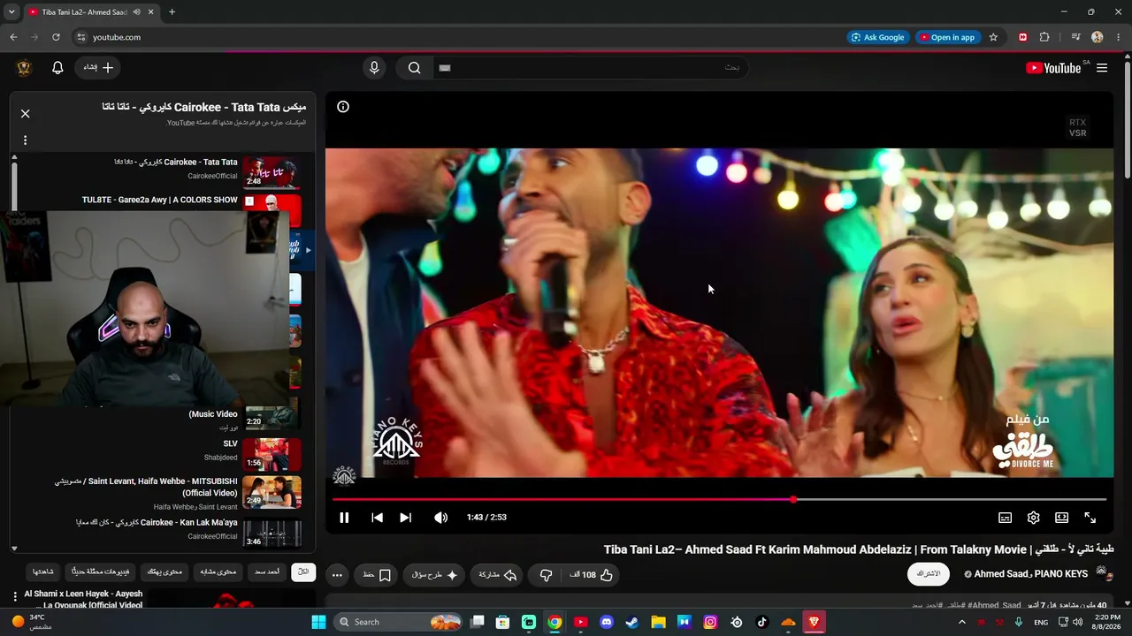
Task: Skip to the previous video in the player
Action: tap(377, 518)
